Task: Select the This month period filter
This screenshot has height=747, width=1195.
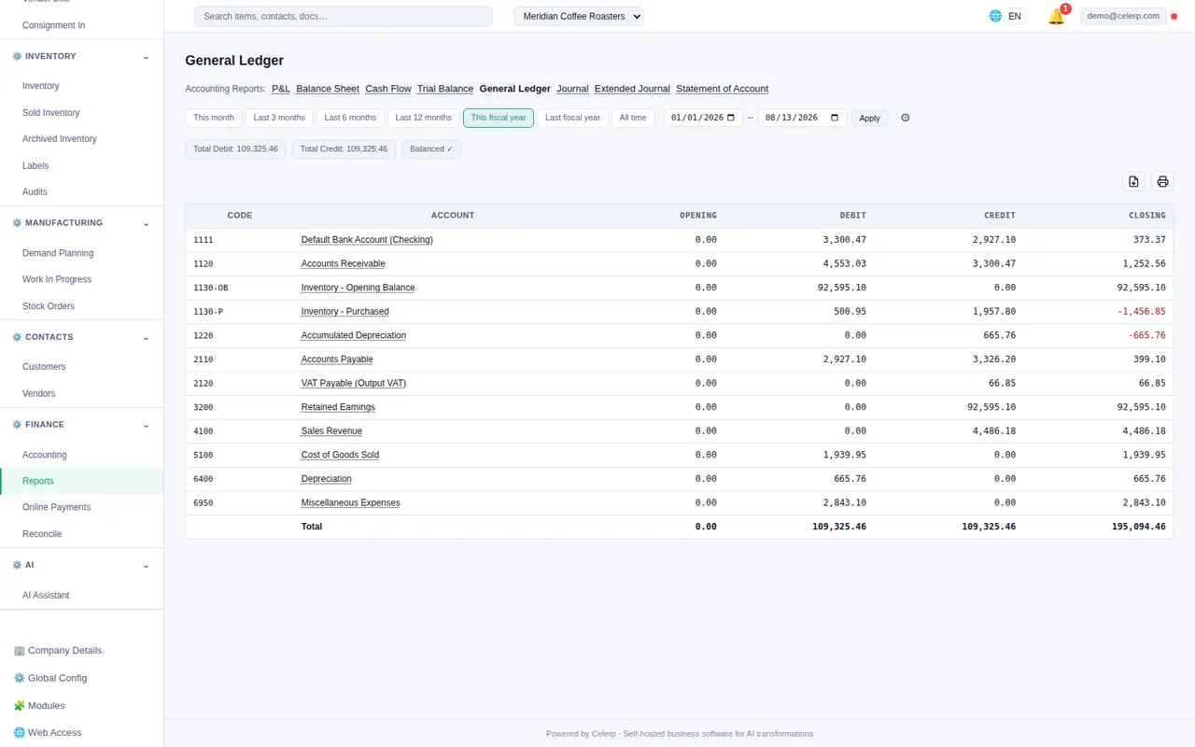Action: coord(214,118)
